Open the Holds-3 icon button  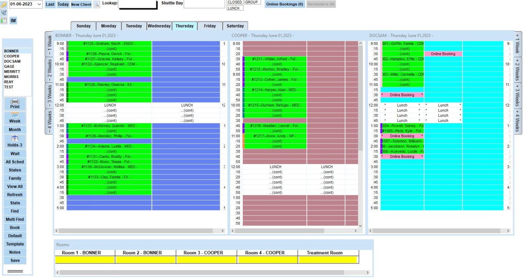[x=15, y=141]
